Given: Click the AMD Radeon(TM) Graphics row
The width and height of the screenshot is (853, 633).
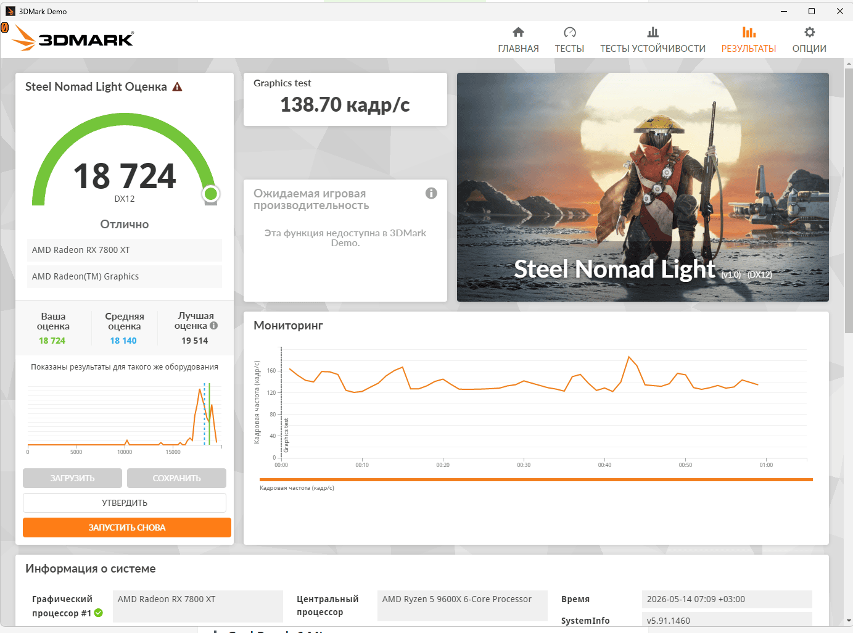Looking at the screenshot, I should tap(125, 276).
